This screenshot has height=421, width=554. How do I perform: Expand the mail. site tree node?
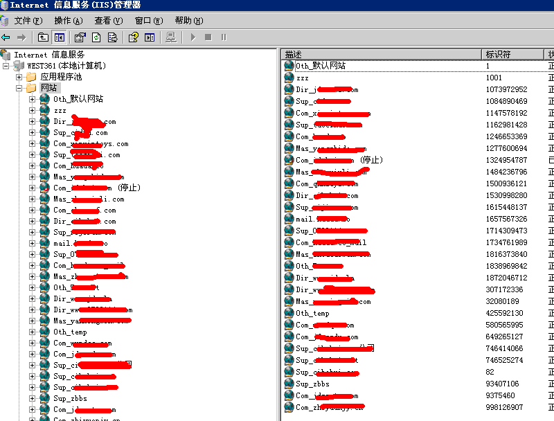(32, 243)
